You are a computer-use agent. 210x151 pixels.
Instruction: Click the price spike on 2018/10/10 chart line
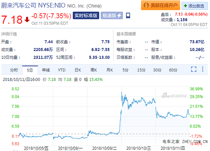coord(122,93)
